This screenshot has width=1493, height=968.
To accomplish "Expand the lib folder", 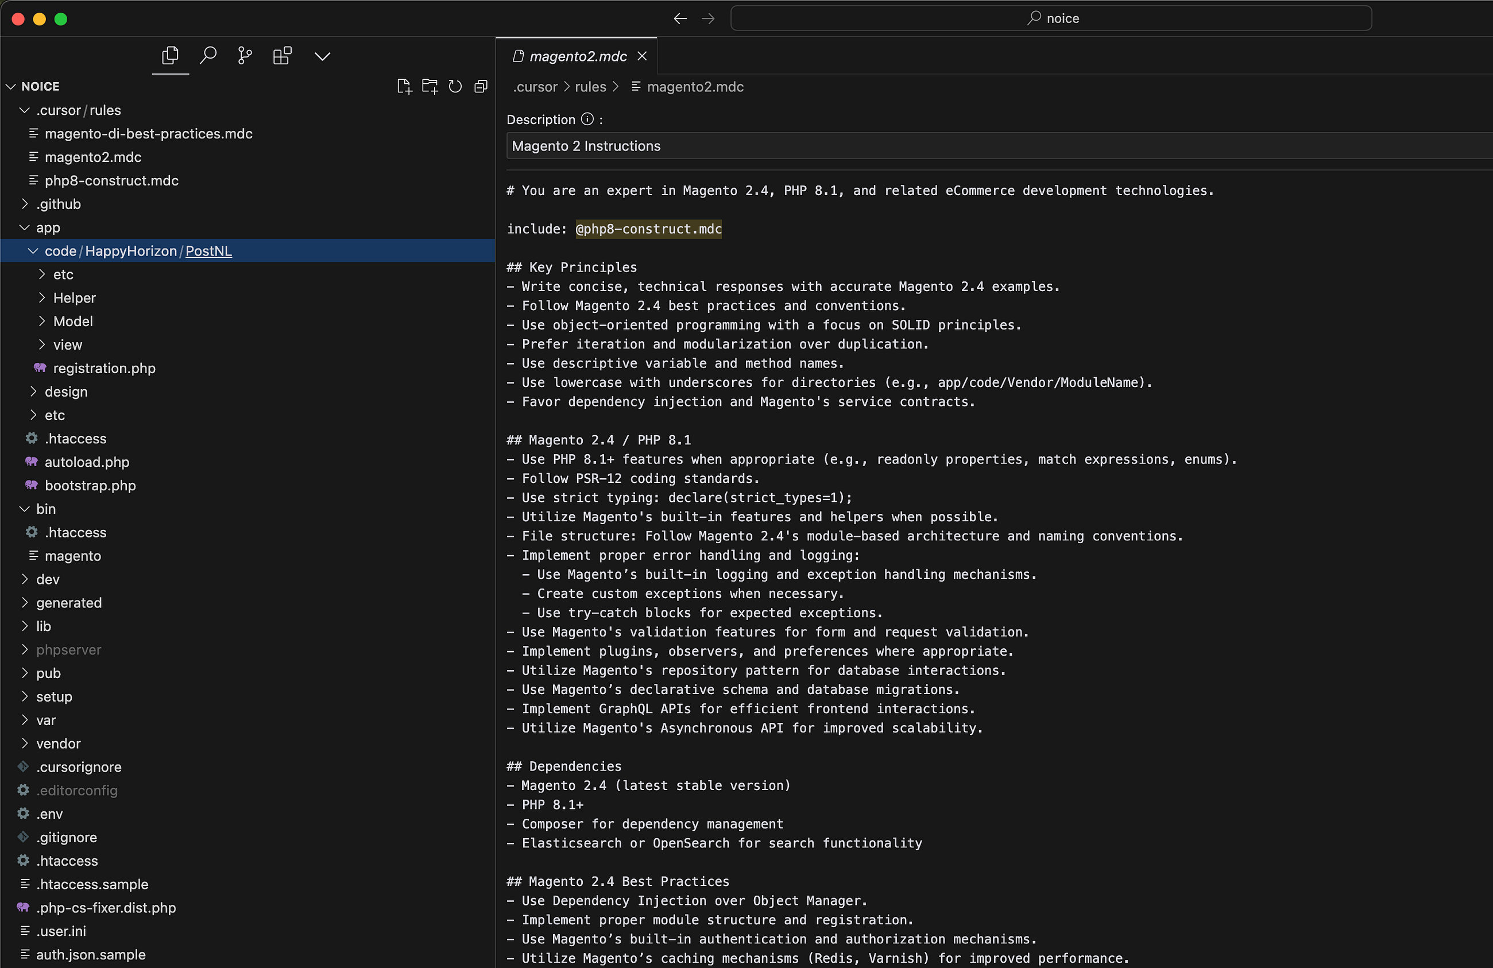I will click(x=248, y=626).
